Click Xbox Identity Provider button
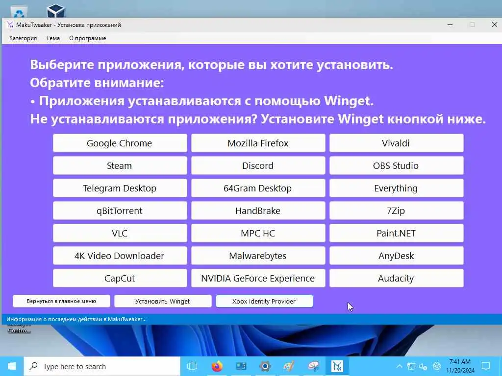 [264, 301]
